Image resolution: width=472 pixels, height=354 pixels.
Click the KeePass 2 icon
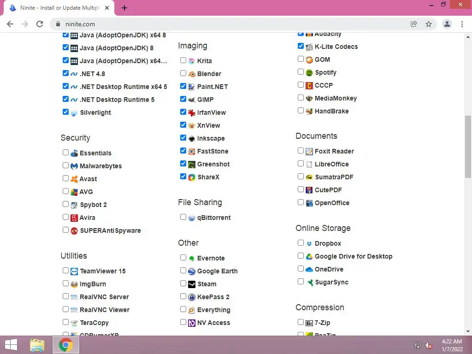click(x=191, y=297)
